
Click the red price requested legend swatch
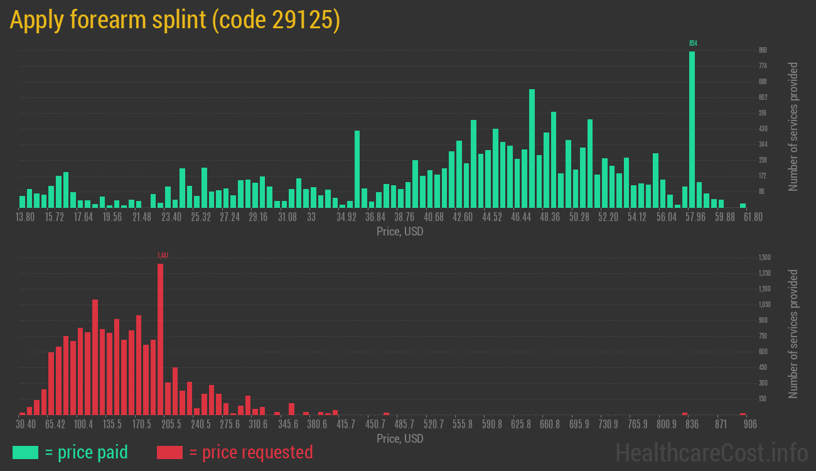point(169,452)
